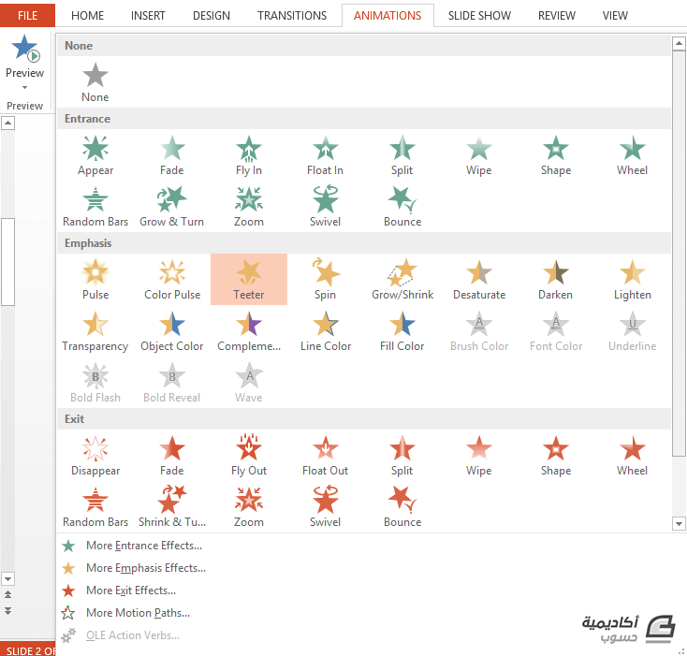Apply the entrance Wipe animation

click(x=479, y=155)
